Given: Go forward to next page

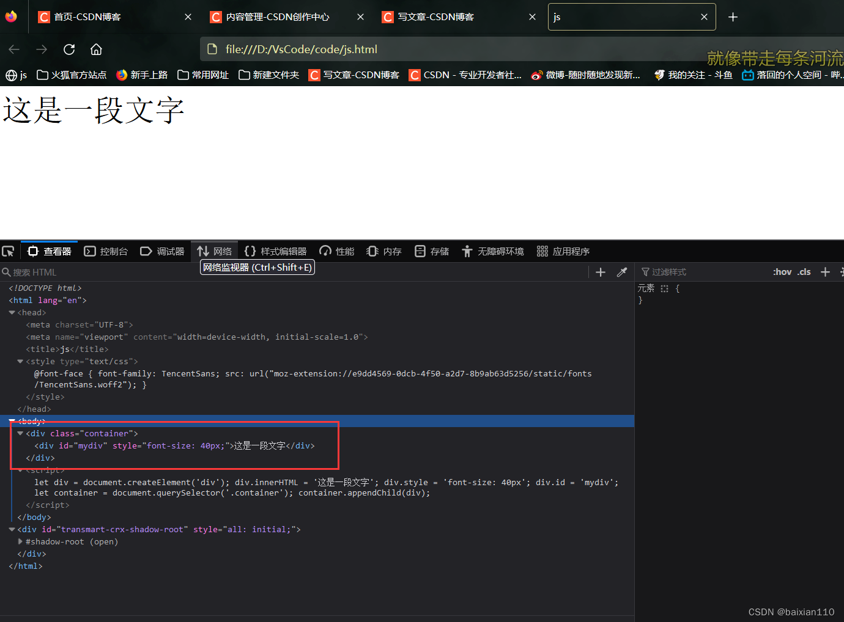Looking at the screenshot, I should [x=42, y=49].
